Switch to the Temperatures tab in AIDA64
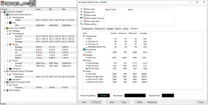This screenshot has width=208, height=105. (x=87, y=29)
